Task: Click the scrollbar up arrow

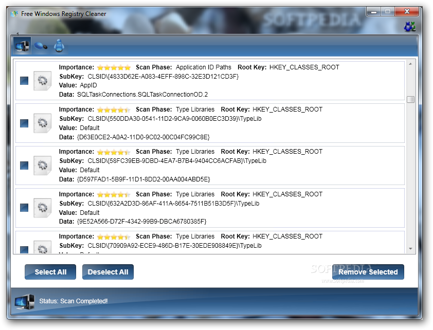Action: (x=410, y=64)
